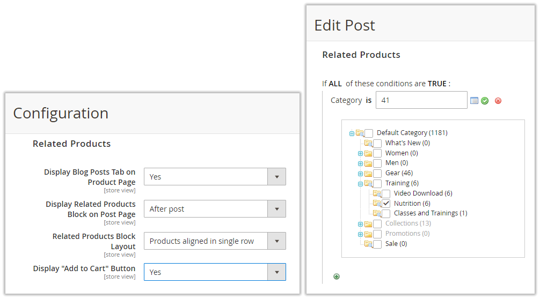The width and height of the screenshot is (540, 299).
Task: Check the Video Download category checkbox
Action: [x=386, y=193]
